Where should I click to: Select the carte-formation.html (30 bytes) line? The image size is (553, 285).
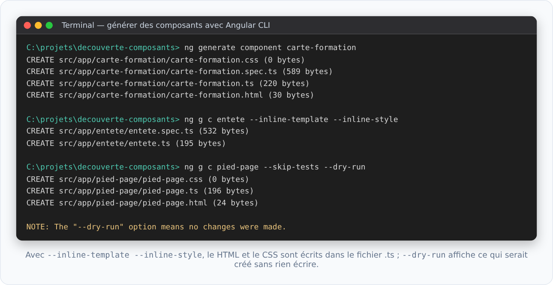tap(170, 95)
